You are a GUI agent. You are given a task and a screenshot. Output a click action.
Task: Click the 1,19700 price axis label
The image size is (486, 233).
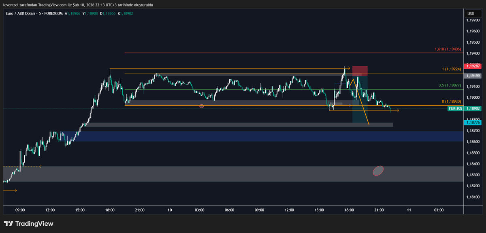point(473,20)
